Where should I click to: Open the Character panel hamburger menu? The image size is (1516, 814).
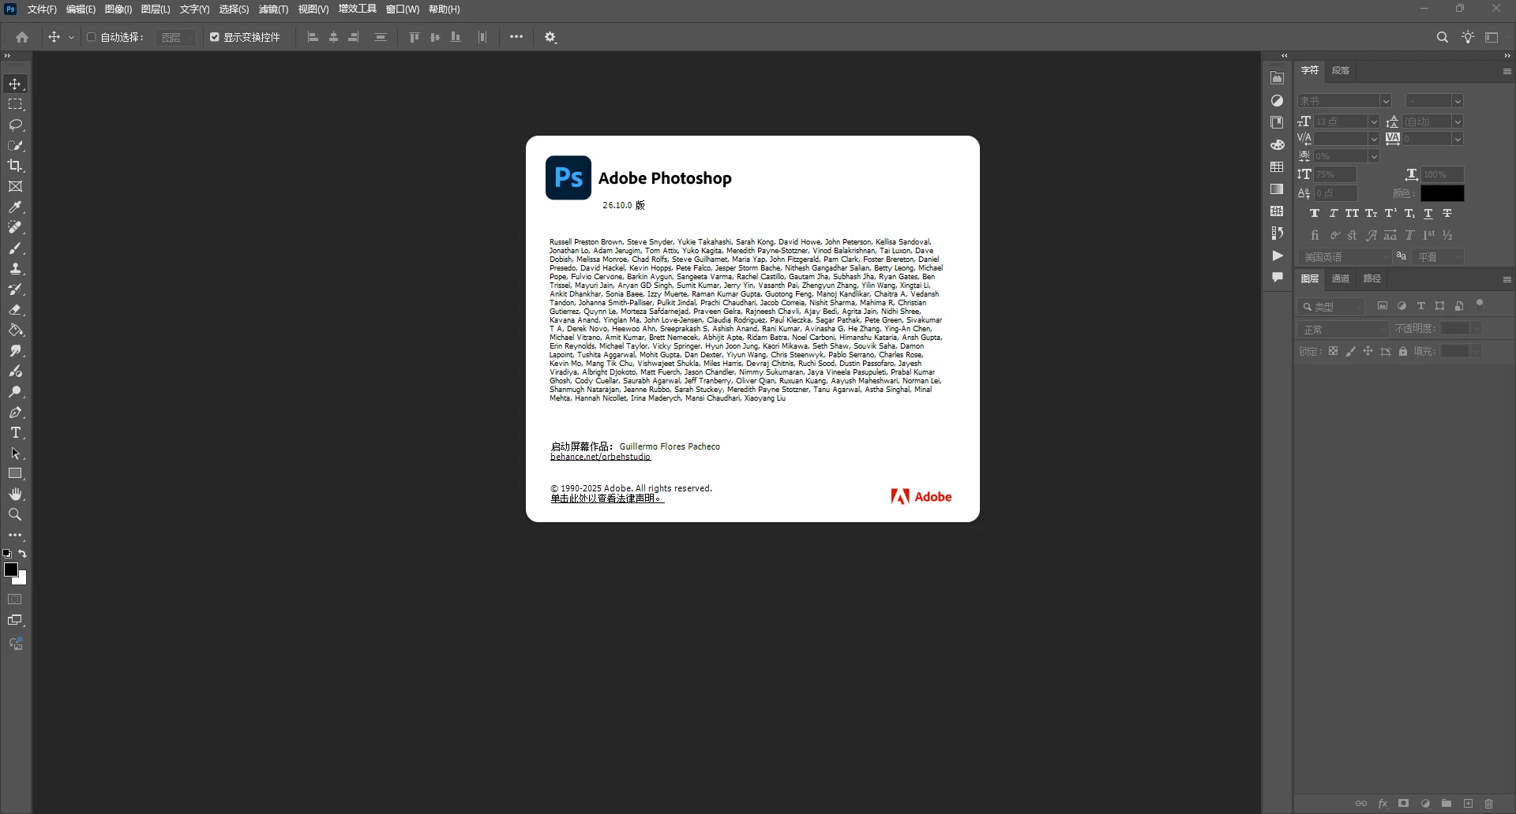click(1507, 71)
